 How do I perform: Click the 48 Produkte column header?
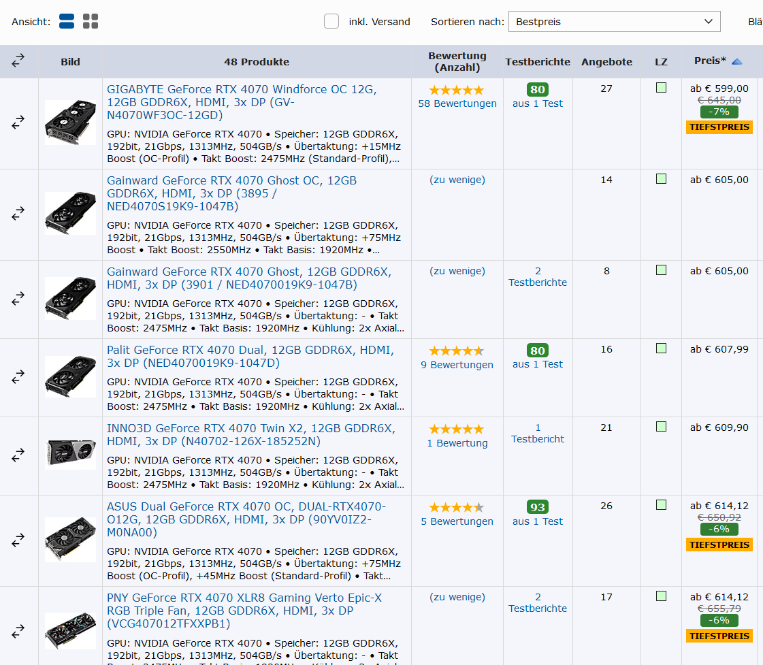257,62
